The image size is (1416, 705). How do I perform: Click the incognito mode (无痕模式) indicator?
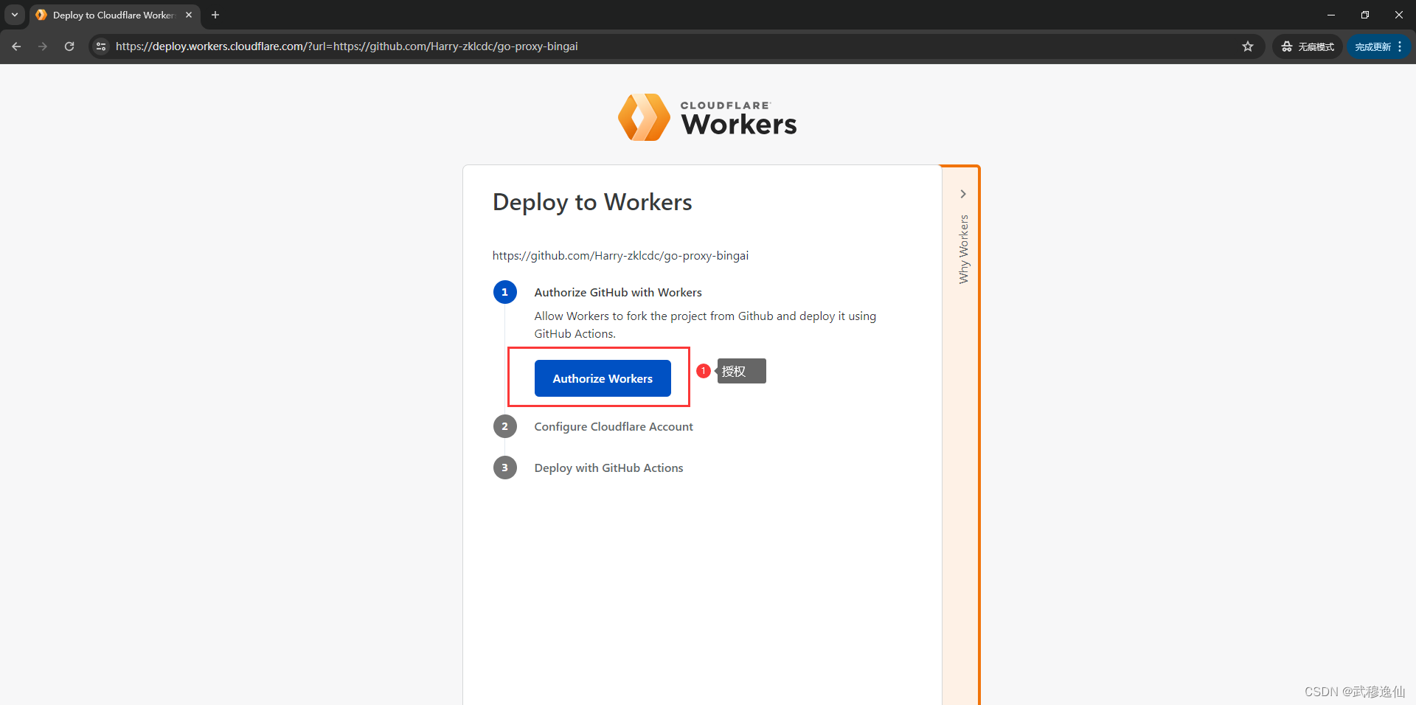point(1307,46)
